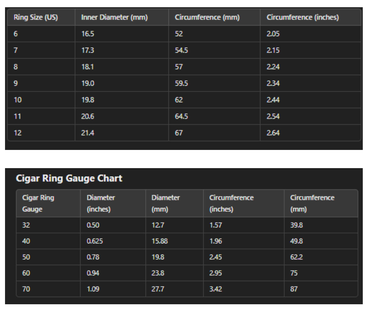The image size is (370, 319).
Task: Select the "Diameter (inches)" column header
Action: click(101, 203)
